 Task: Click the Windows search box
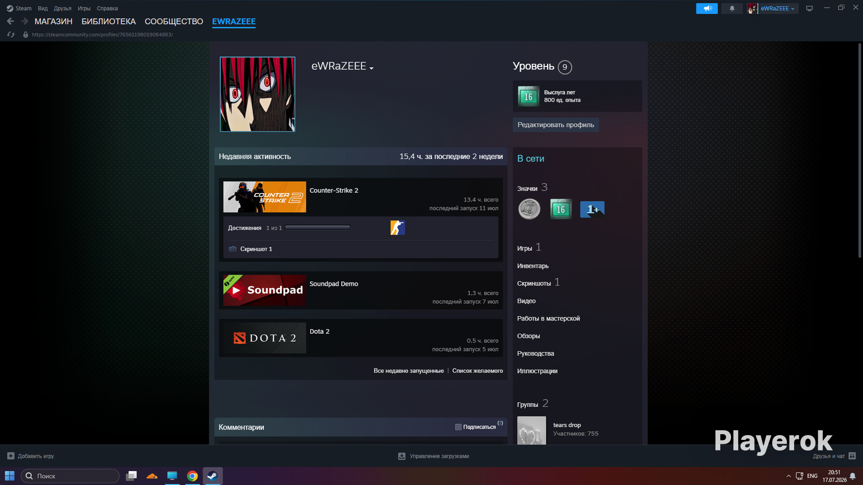point(70,476)
